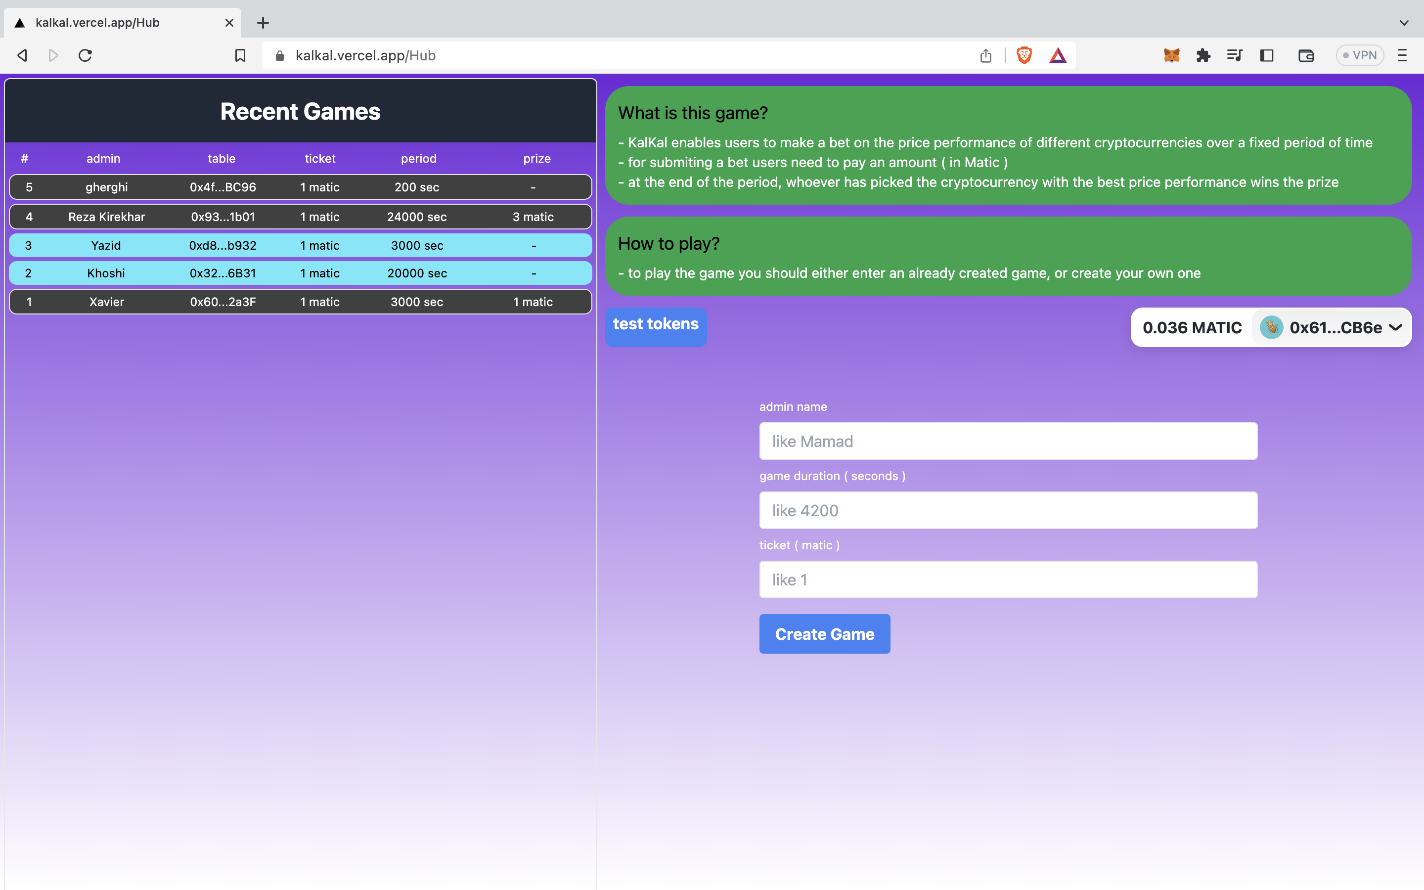Image resolution: width=1424 pixels, height=890 pixels.
Task: Open the Brave Wallet icon
Action: [x=1306, y=55]
